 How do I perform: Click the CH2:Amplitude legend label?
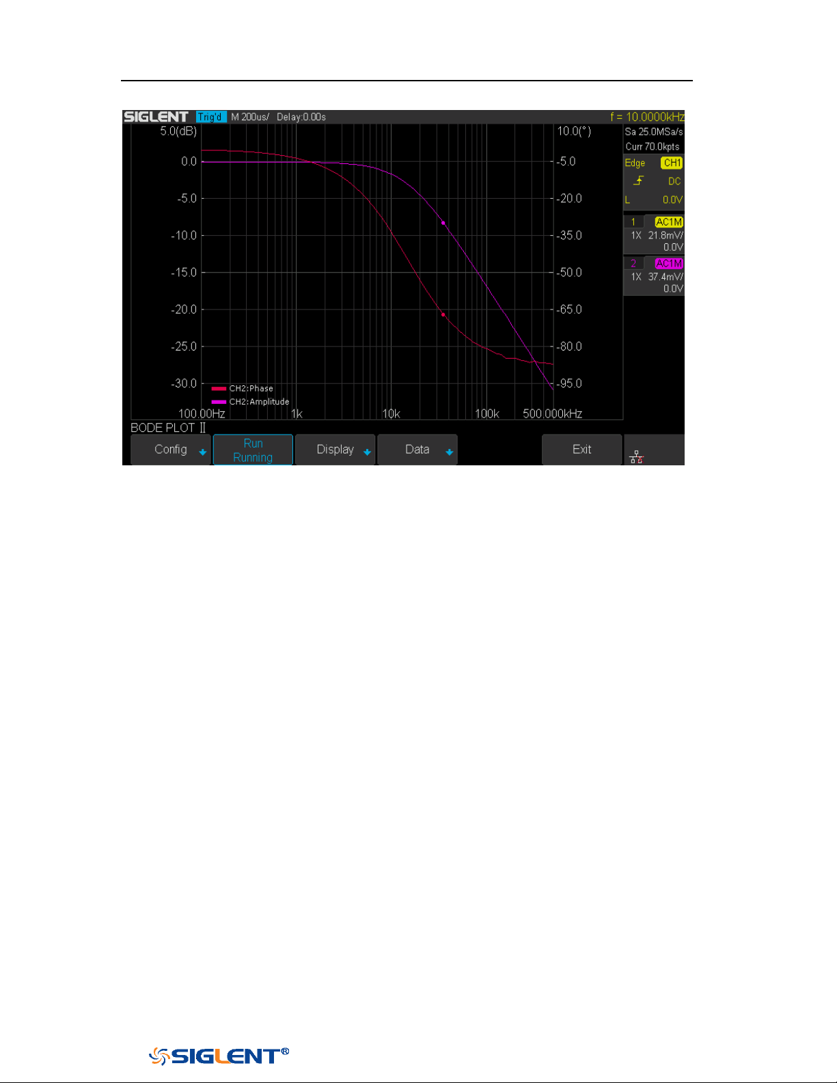(x=259, y=402)
